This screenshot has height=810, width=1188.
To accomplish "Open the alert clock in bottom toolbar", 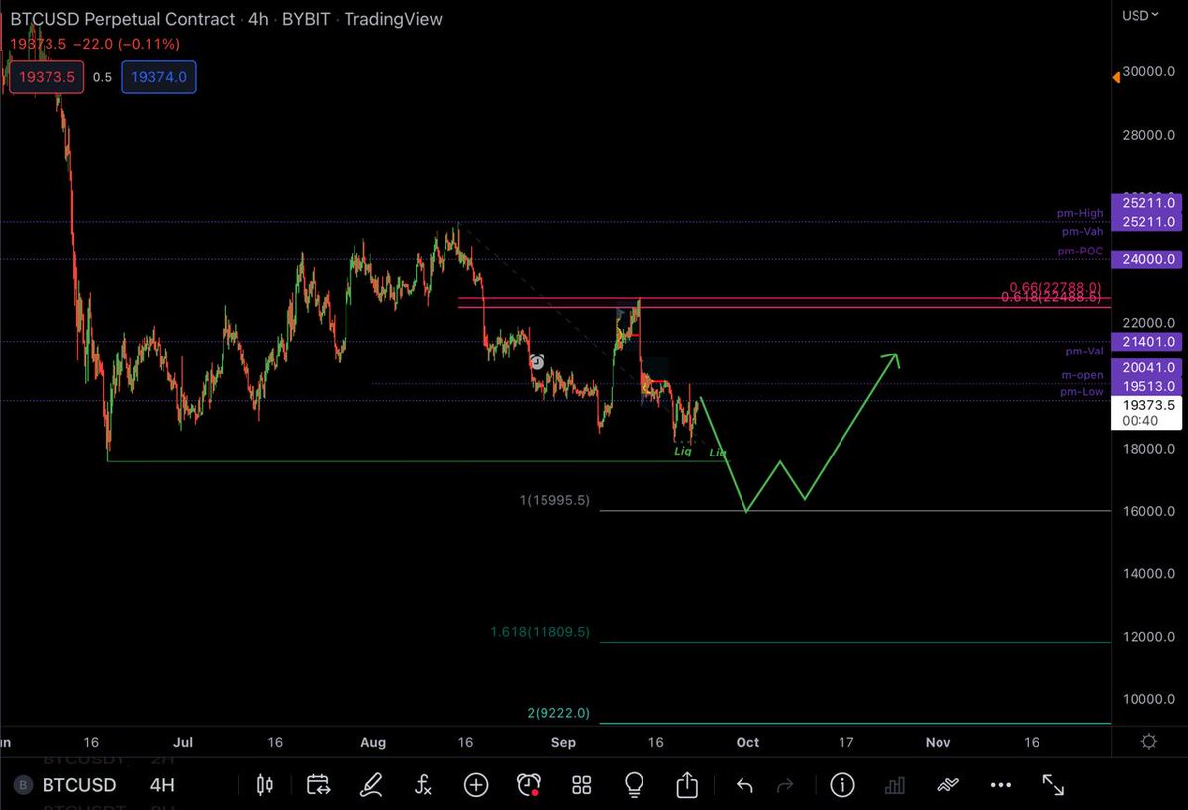I will click(x=529, y=785).
